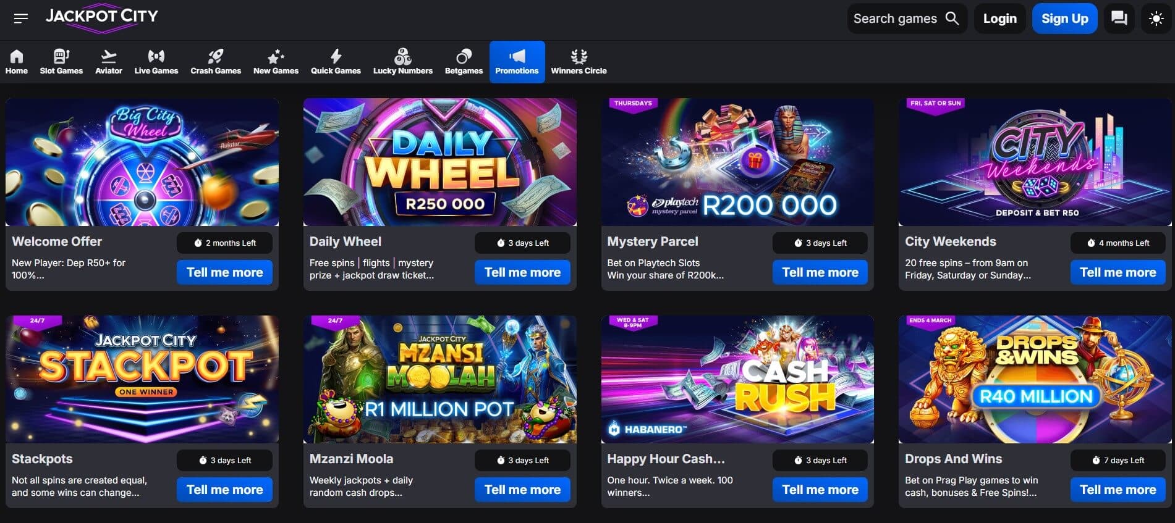Open Lucky Numbers balls icon

403,57
